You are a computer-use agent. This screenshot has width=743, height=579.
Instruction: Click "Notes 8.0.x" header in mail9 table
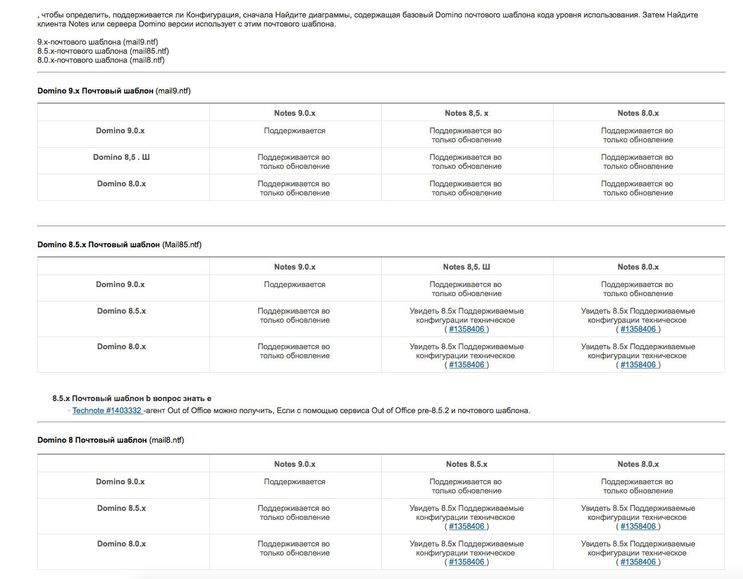638,113
